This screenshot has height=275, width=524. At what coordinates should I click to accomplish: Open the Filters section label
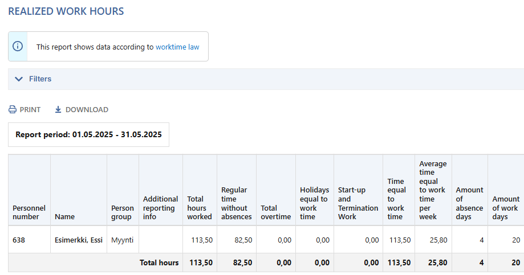(40, 79)
